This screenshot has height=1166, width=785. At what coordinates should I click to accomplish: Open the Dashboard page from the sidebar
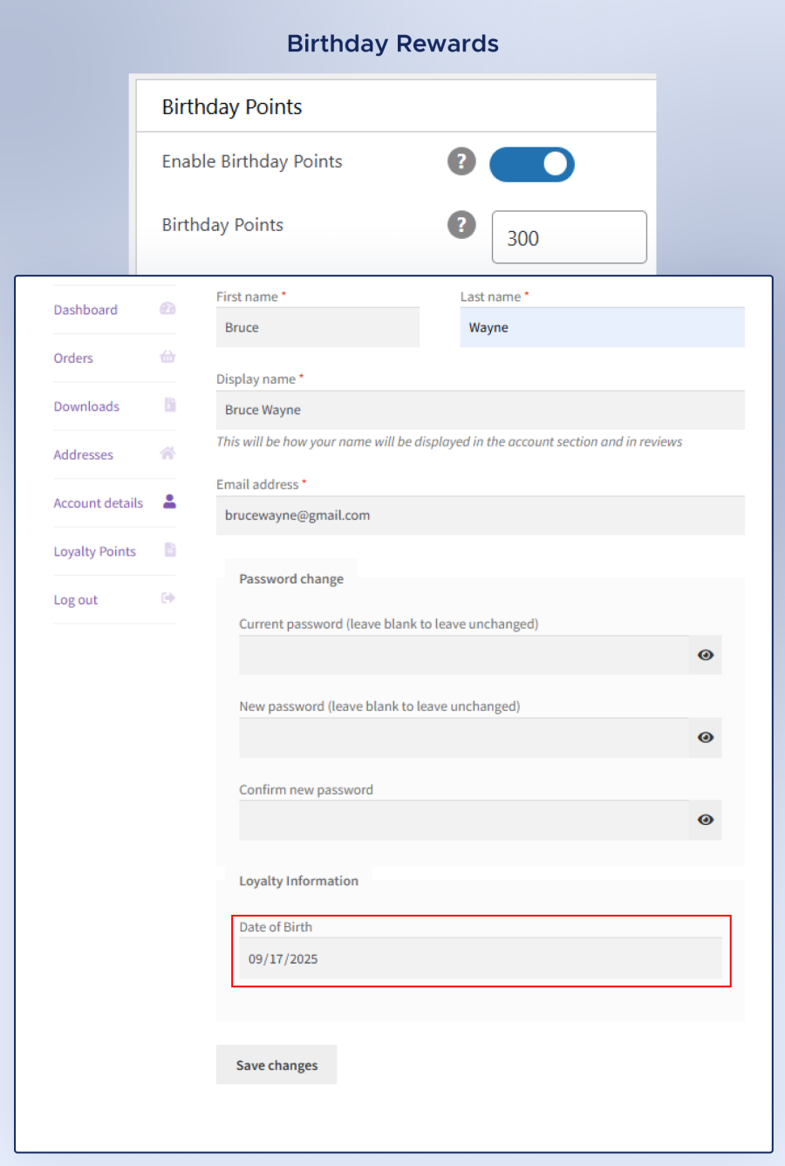[x=85, y=309]
